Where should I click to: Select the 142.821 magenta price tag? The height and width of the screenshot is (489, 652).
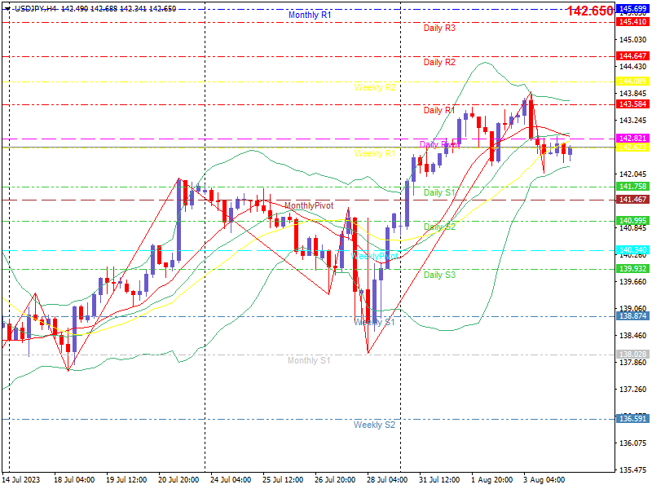[x=633, y=139]
